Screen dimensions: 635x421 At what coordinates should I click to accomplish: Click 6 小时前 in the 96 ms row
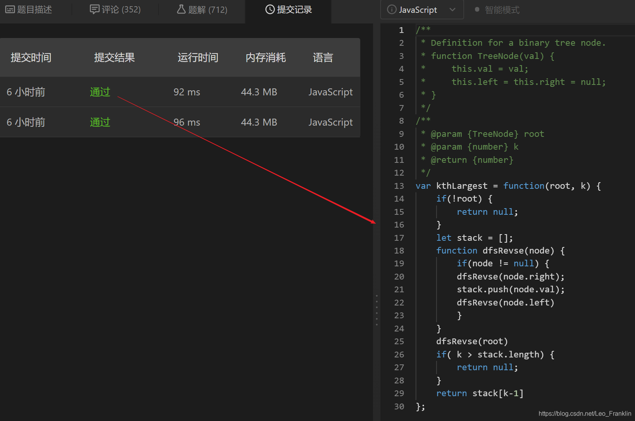pos(26,122)
